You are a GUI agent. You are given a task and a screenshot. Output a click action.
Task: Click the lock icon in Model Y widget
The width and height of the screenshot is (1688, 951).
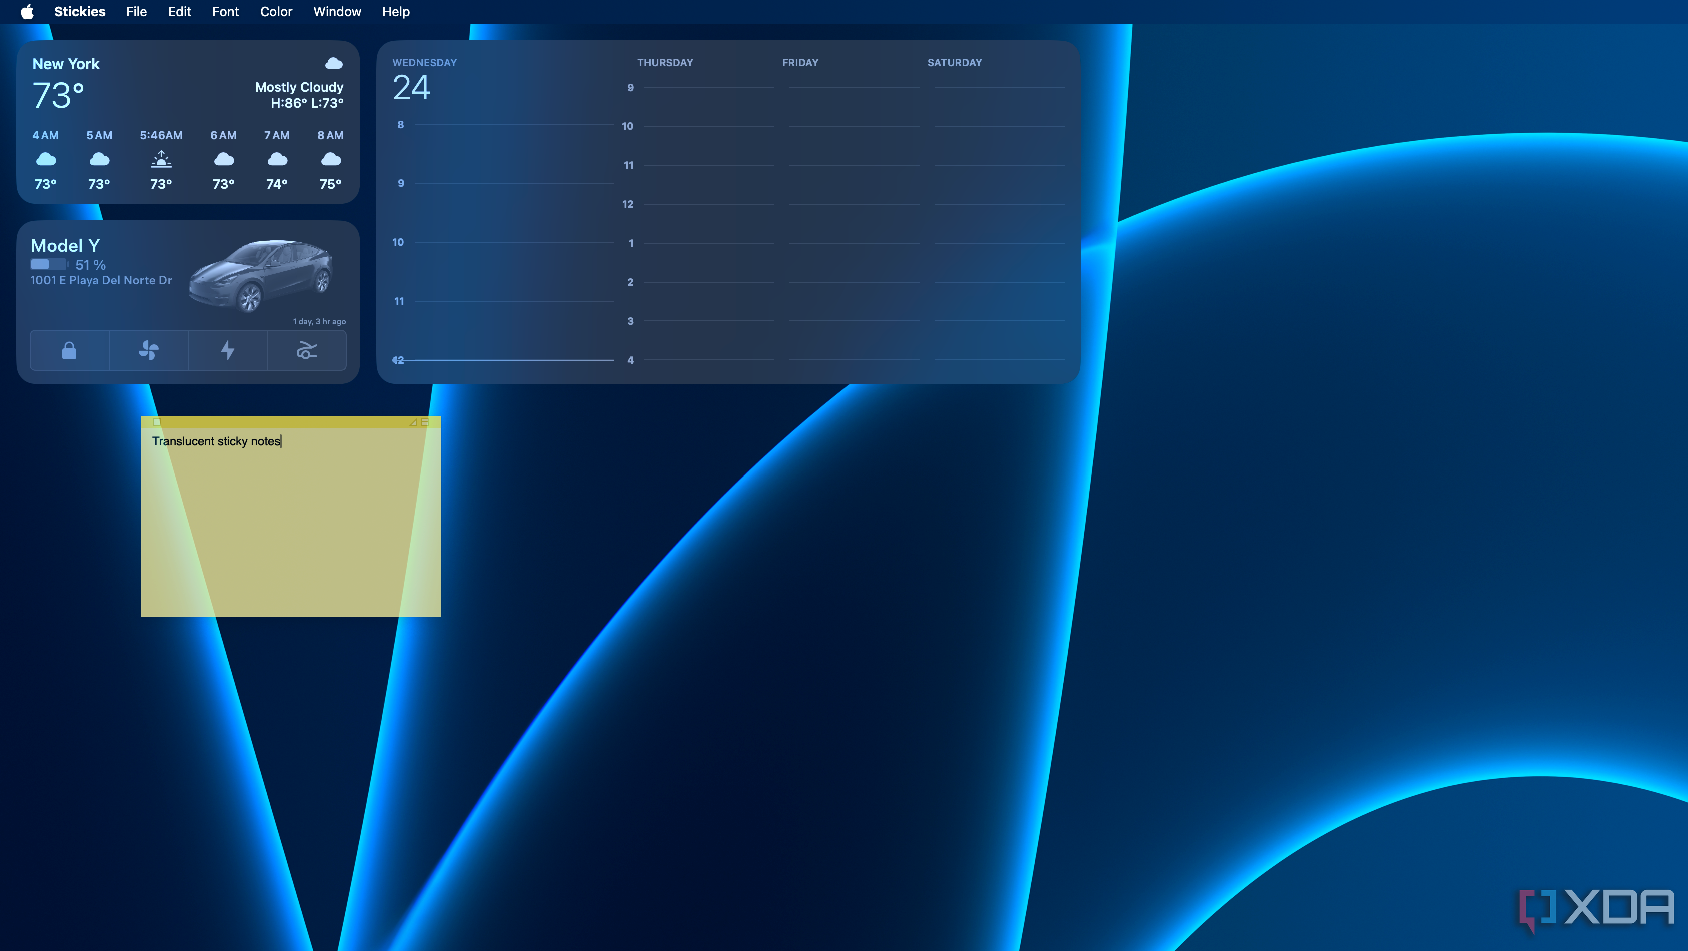[x=69, y=351]
